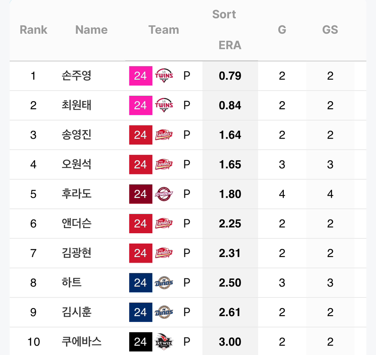Click kt wiz logo in 쿠에바스 row
Viewport: 376px width, 355px height.
(x=164, y=342)
